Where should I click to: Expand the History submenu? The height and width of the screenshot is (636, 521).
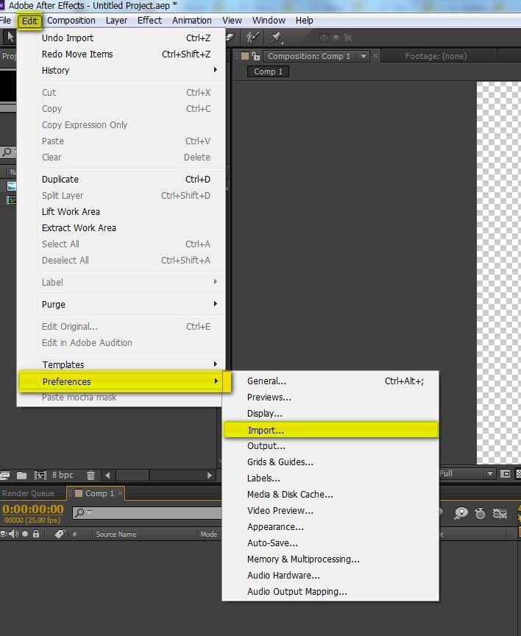[130, 70]
